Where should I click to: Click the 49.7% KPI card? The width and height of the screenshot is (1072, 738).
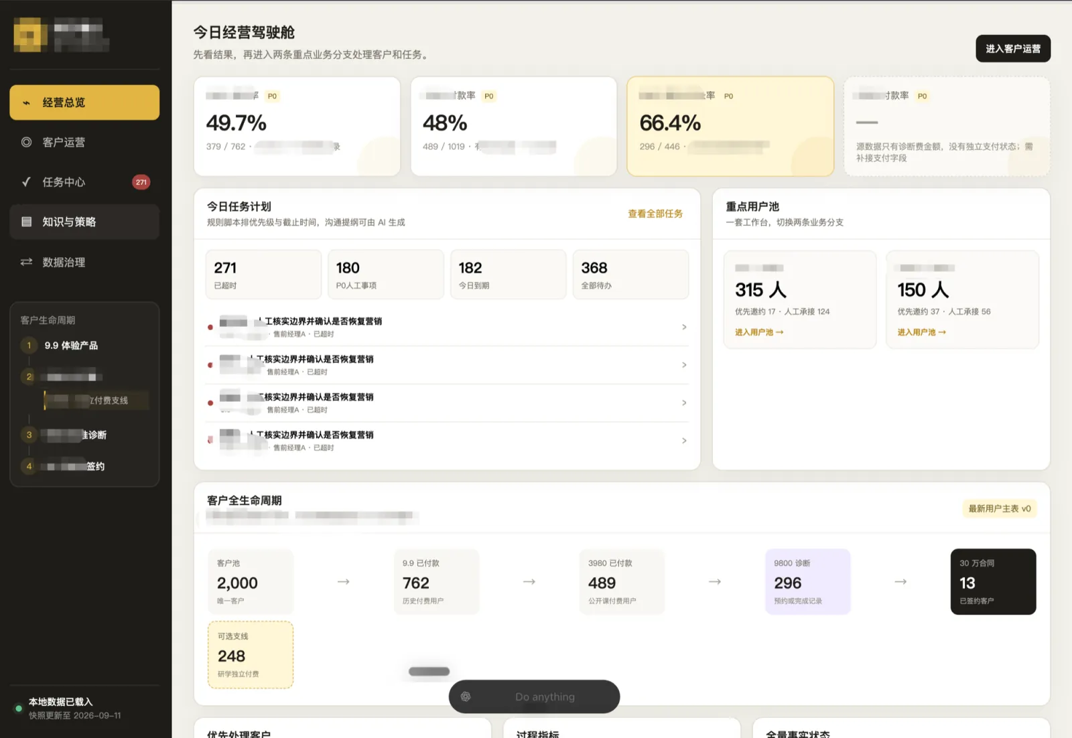[x=297, y=127]
